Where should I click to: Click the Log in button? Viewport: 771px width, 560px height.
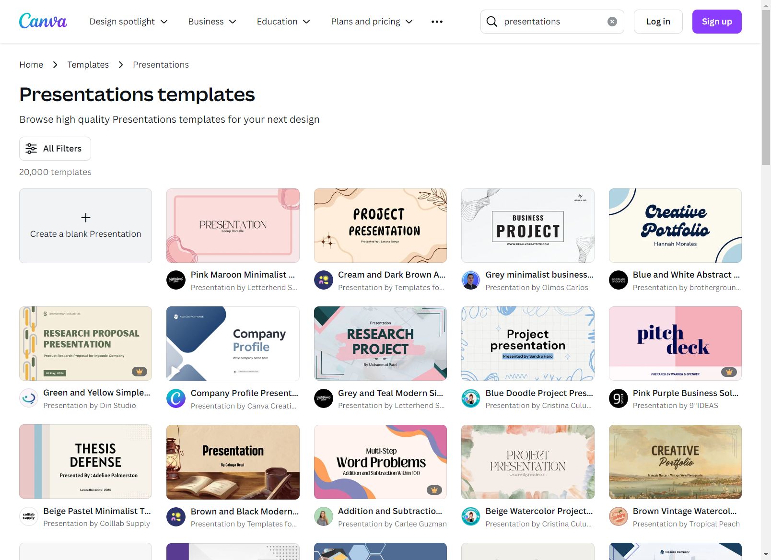tap(658, 22)
